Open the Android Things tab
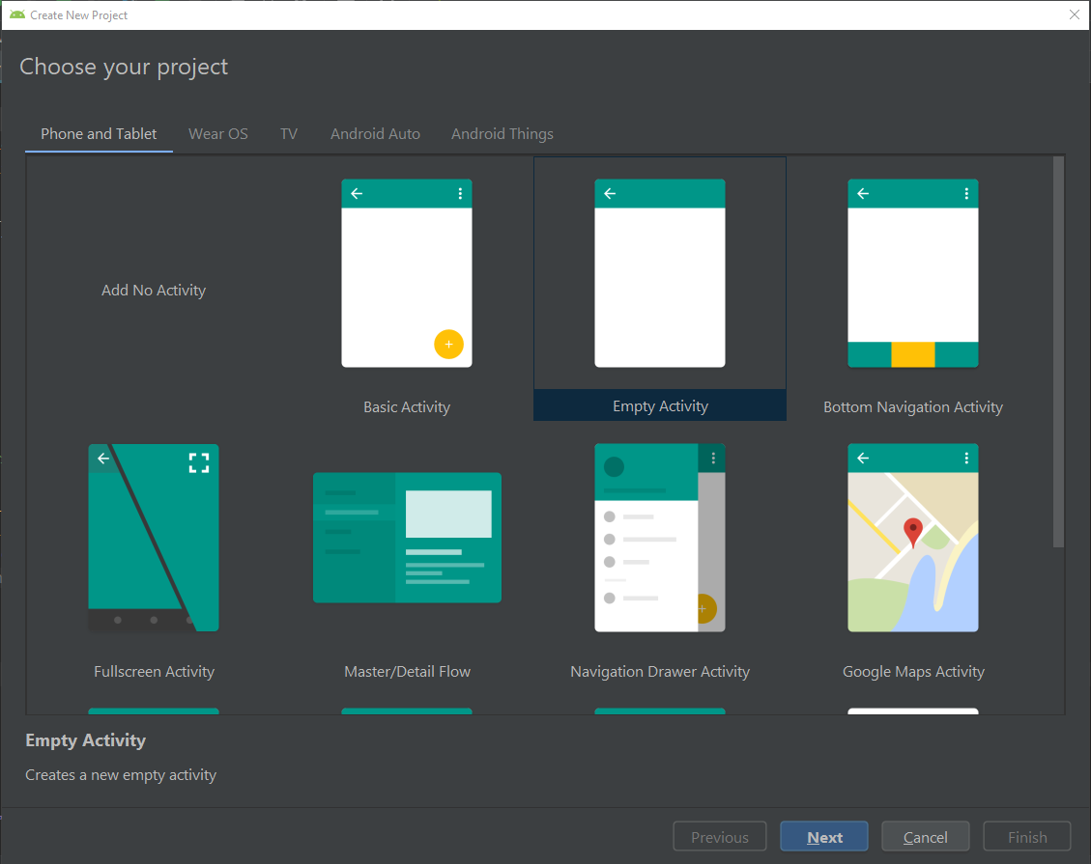Image resolution: width=1091 pixels, height=864 pixels. coord(502,133)
